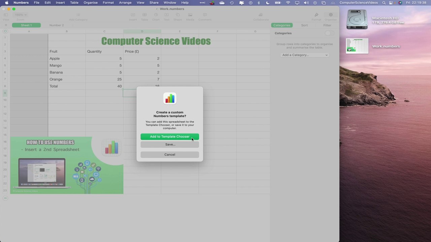Viewport: 431px width, 242px height.
Task: Switch to the Sheet 1 tab
Action: click(x=26, y=25)
